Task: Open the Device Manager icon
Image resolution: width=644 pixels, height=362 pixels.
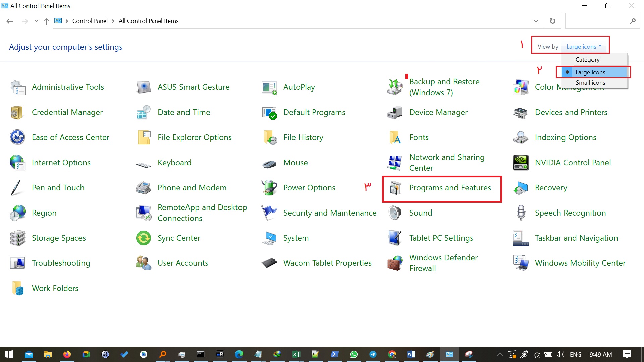Action: tap(395, 113)
